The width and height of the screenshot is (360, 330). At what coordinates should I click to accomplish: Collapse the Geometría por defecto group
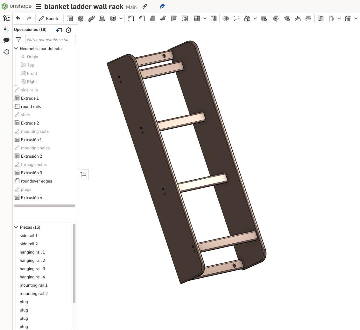click(x=16, y=48)
